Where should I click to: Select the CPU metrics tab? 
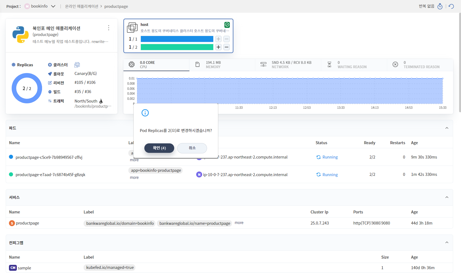(156, 65)
